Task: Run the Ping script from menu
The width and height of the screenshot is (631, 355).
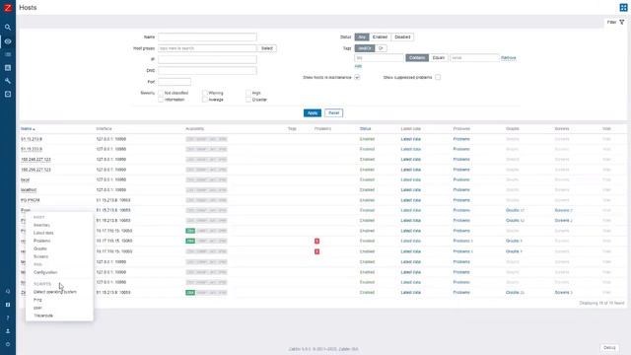Action: tap(37, 300)
